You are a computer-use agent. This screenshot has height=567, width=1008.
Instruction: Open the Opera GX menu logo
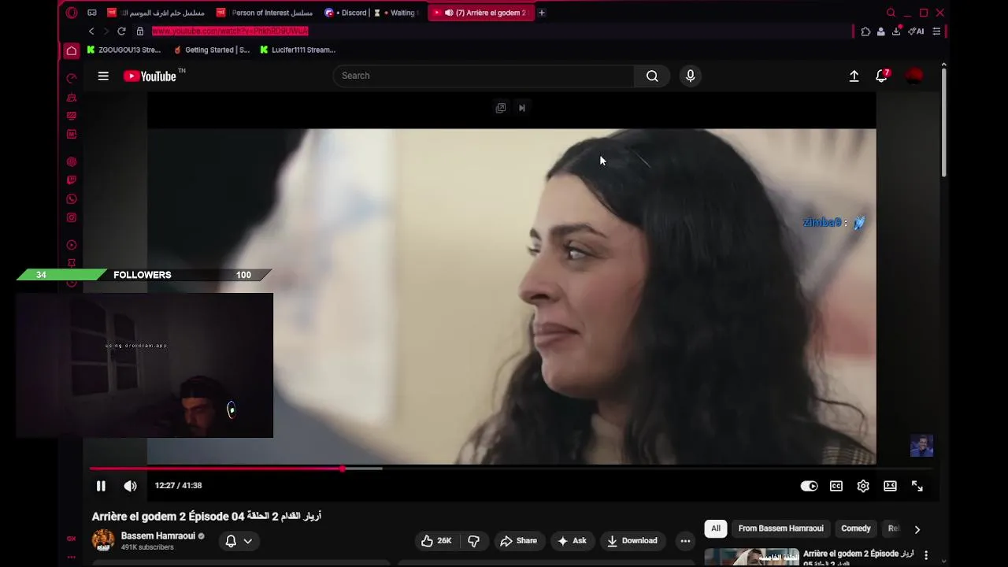coord(72,13)
